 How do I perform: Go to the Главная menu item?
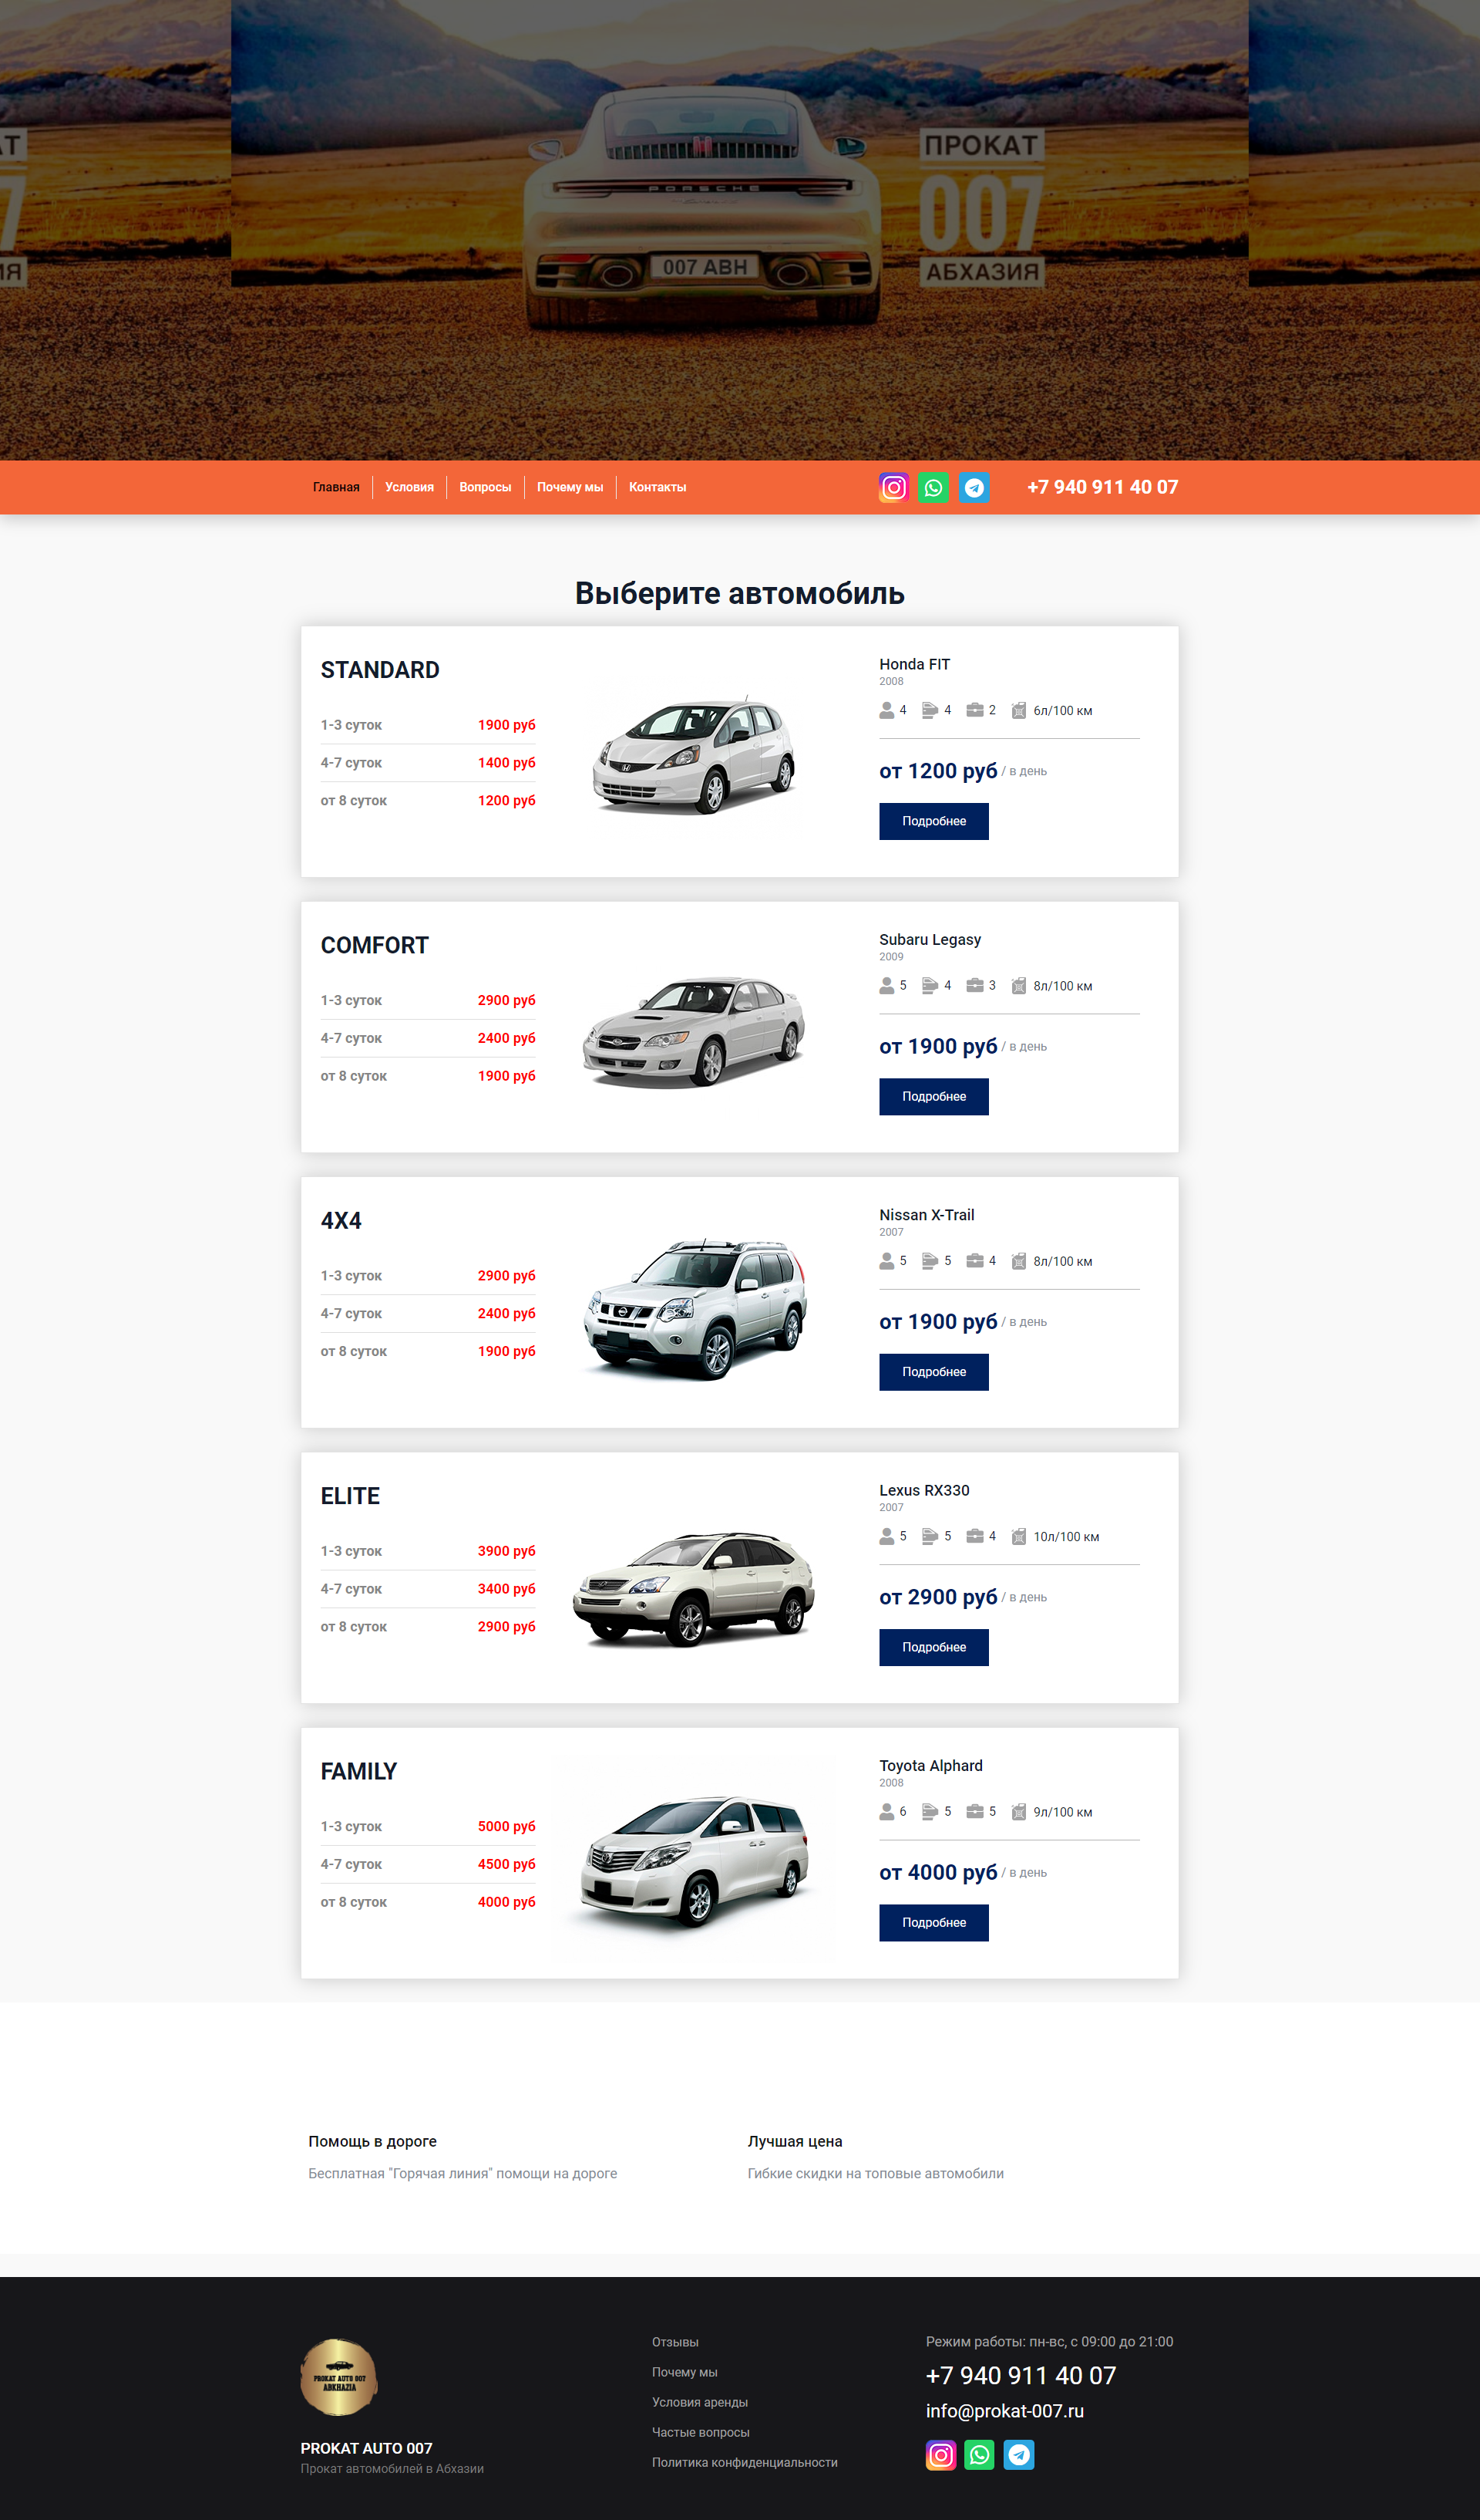tap(336, 488)
